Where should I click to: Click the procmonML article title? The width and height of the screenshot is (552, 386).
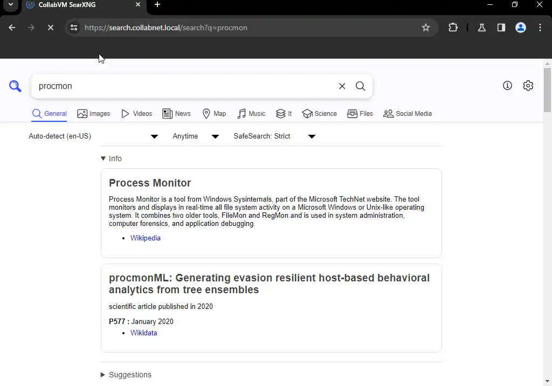(270, 284)
